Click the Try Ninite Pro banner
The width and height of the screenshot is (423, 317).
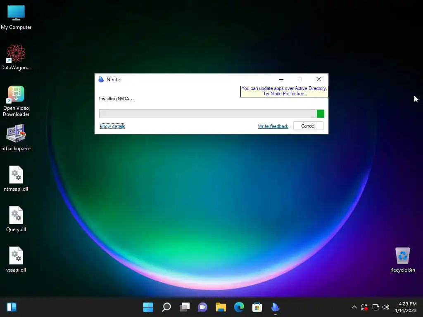[x=284, y=91]
